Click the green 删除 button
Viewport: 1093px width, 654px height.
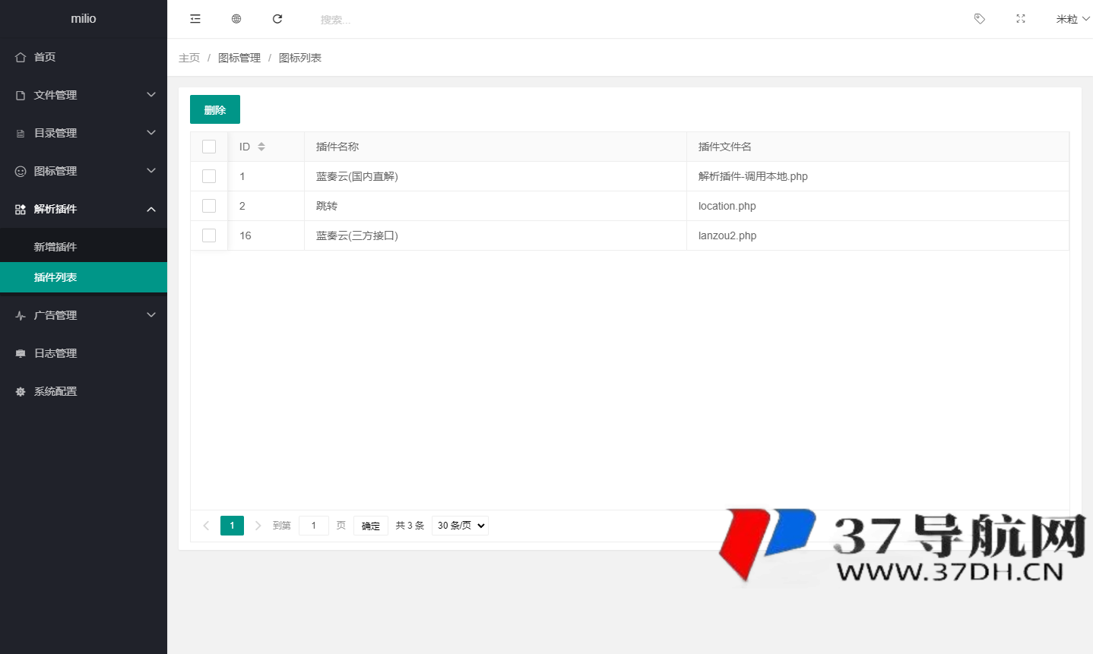tap(215, 109)
